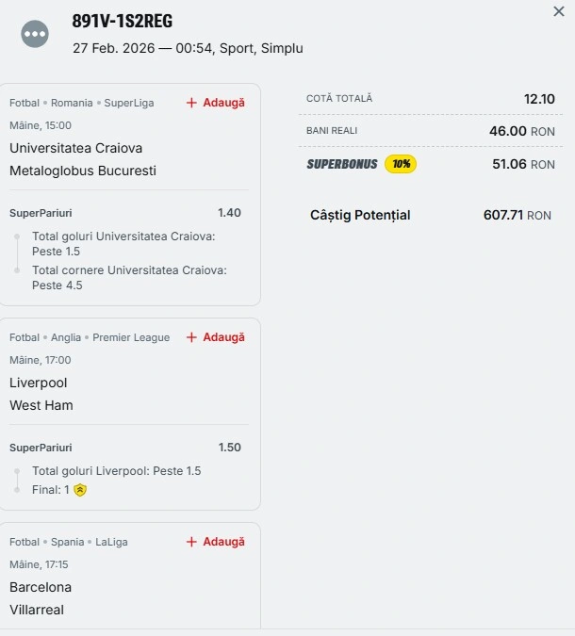575x636 pixels.
Task: Click Fotbal Spania LaLiga breadcrumb
Action: [69, 542]
